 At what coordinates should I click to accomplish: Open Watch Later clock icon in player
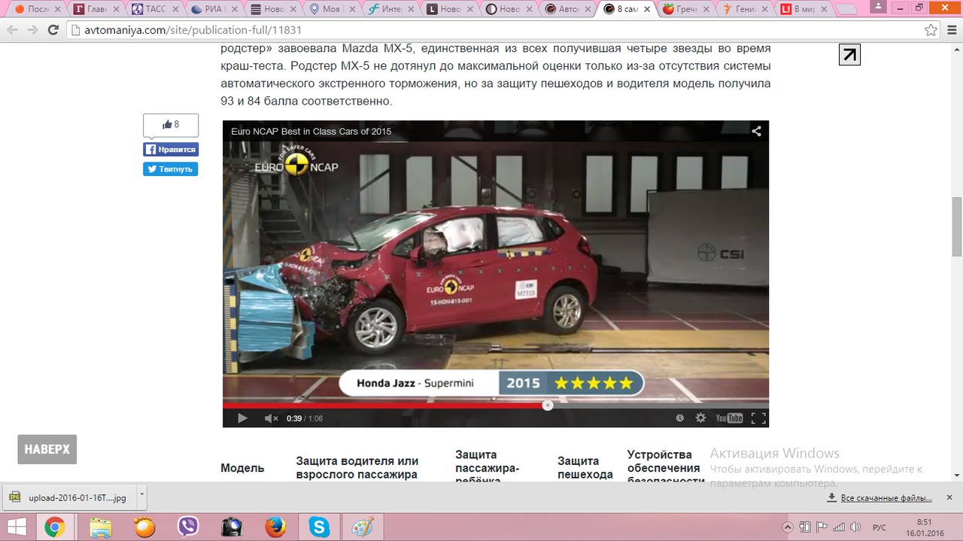click(x=680, y=418)
